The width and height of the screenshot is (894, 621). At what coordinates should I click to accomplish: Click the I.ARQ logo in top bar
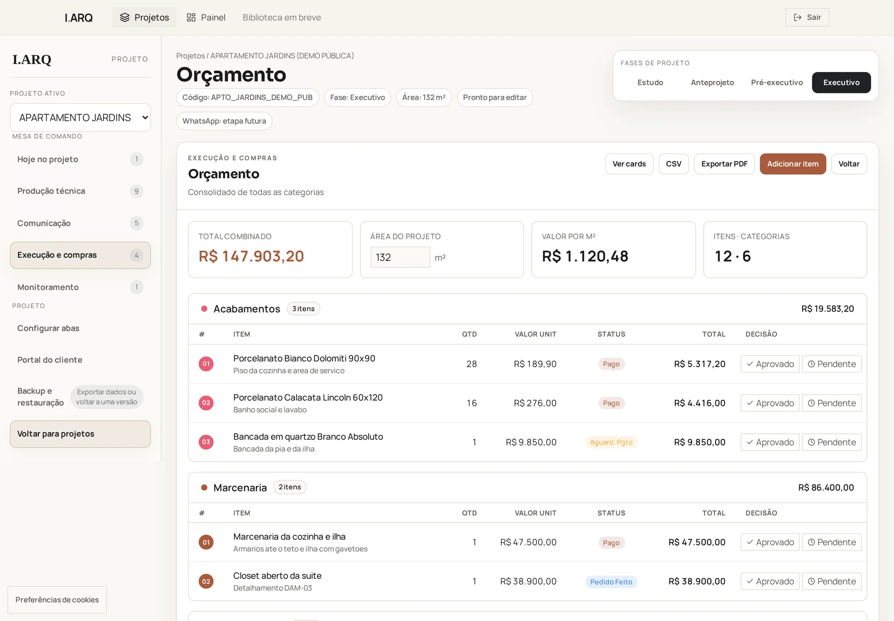tap(78, 18)
